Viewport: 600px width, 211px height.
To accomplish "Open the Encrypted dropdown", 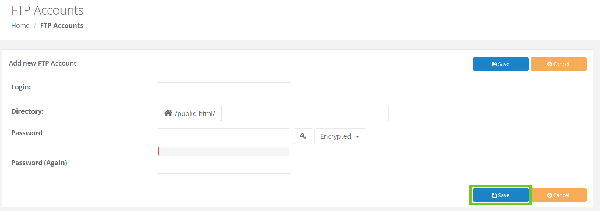I will (339, 136).
